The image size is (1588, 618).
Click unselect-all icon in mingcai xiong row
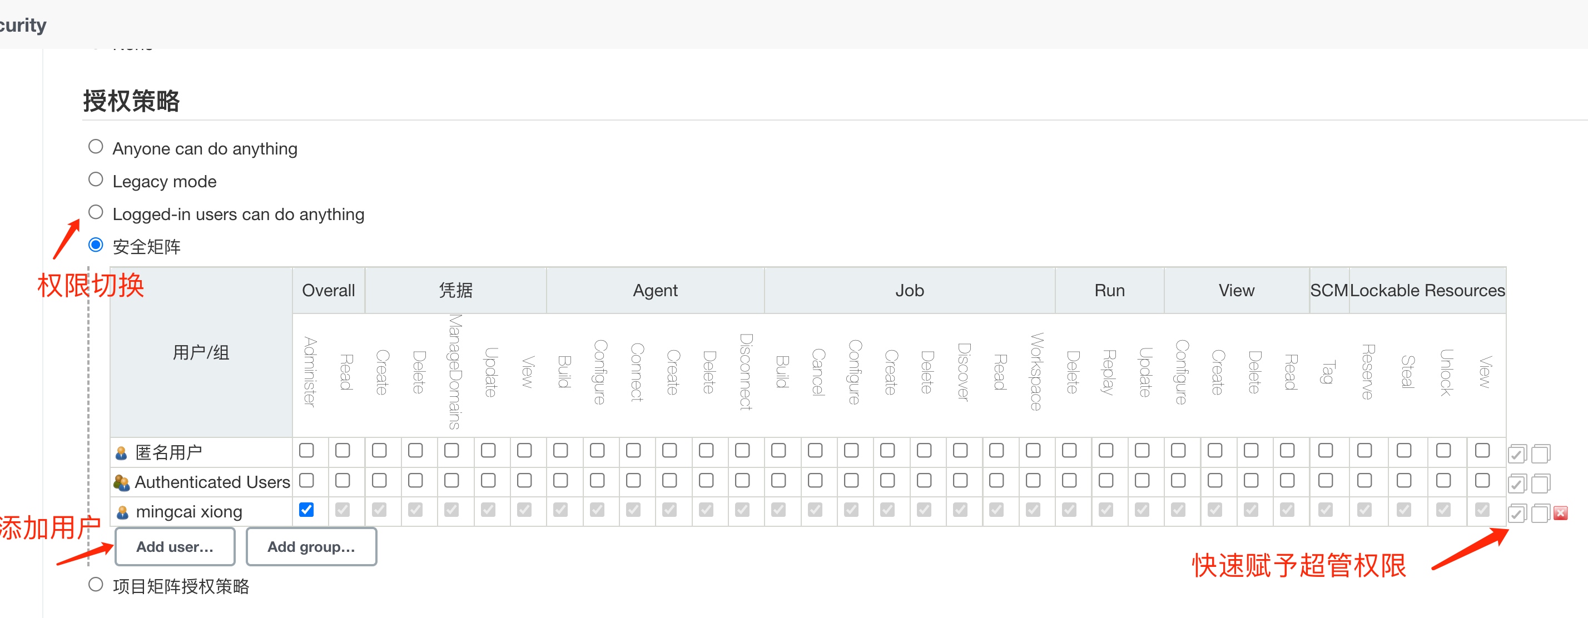tap(1541, 512)
